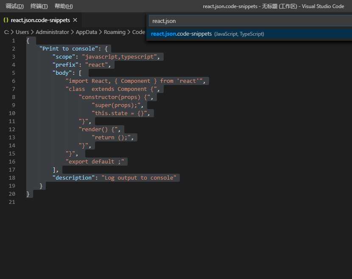352x279 pixels.
Task: Click the "prefix" key on line 4
Action: 65,65
